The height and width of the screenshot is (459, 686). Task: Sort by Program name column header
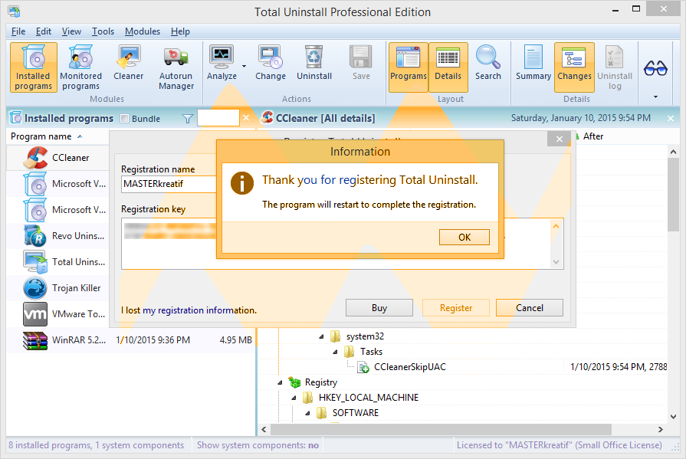pyautogui.click(x=41, y=136)
